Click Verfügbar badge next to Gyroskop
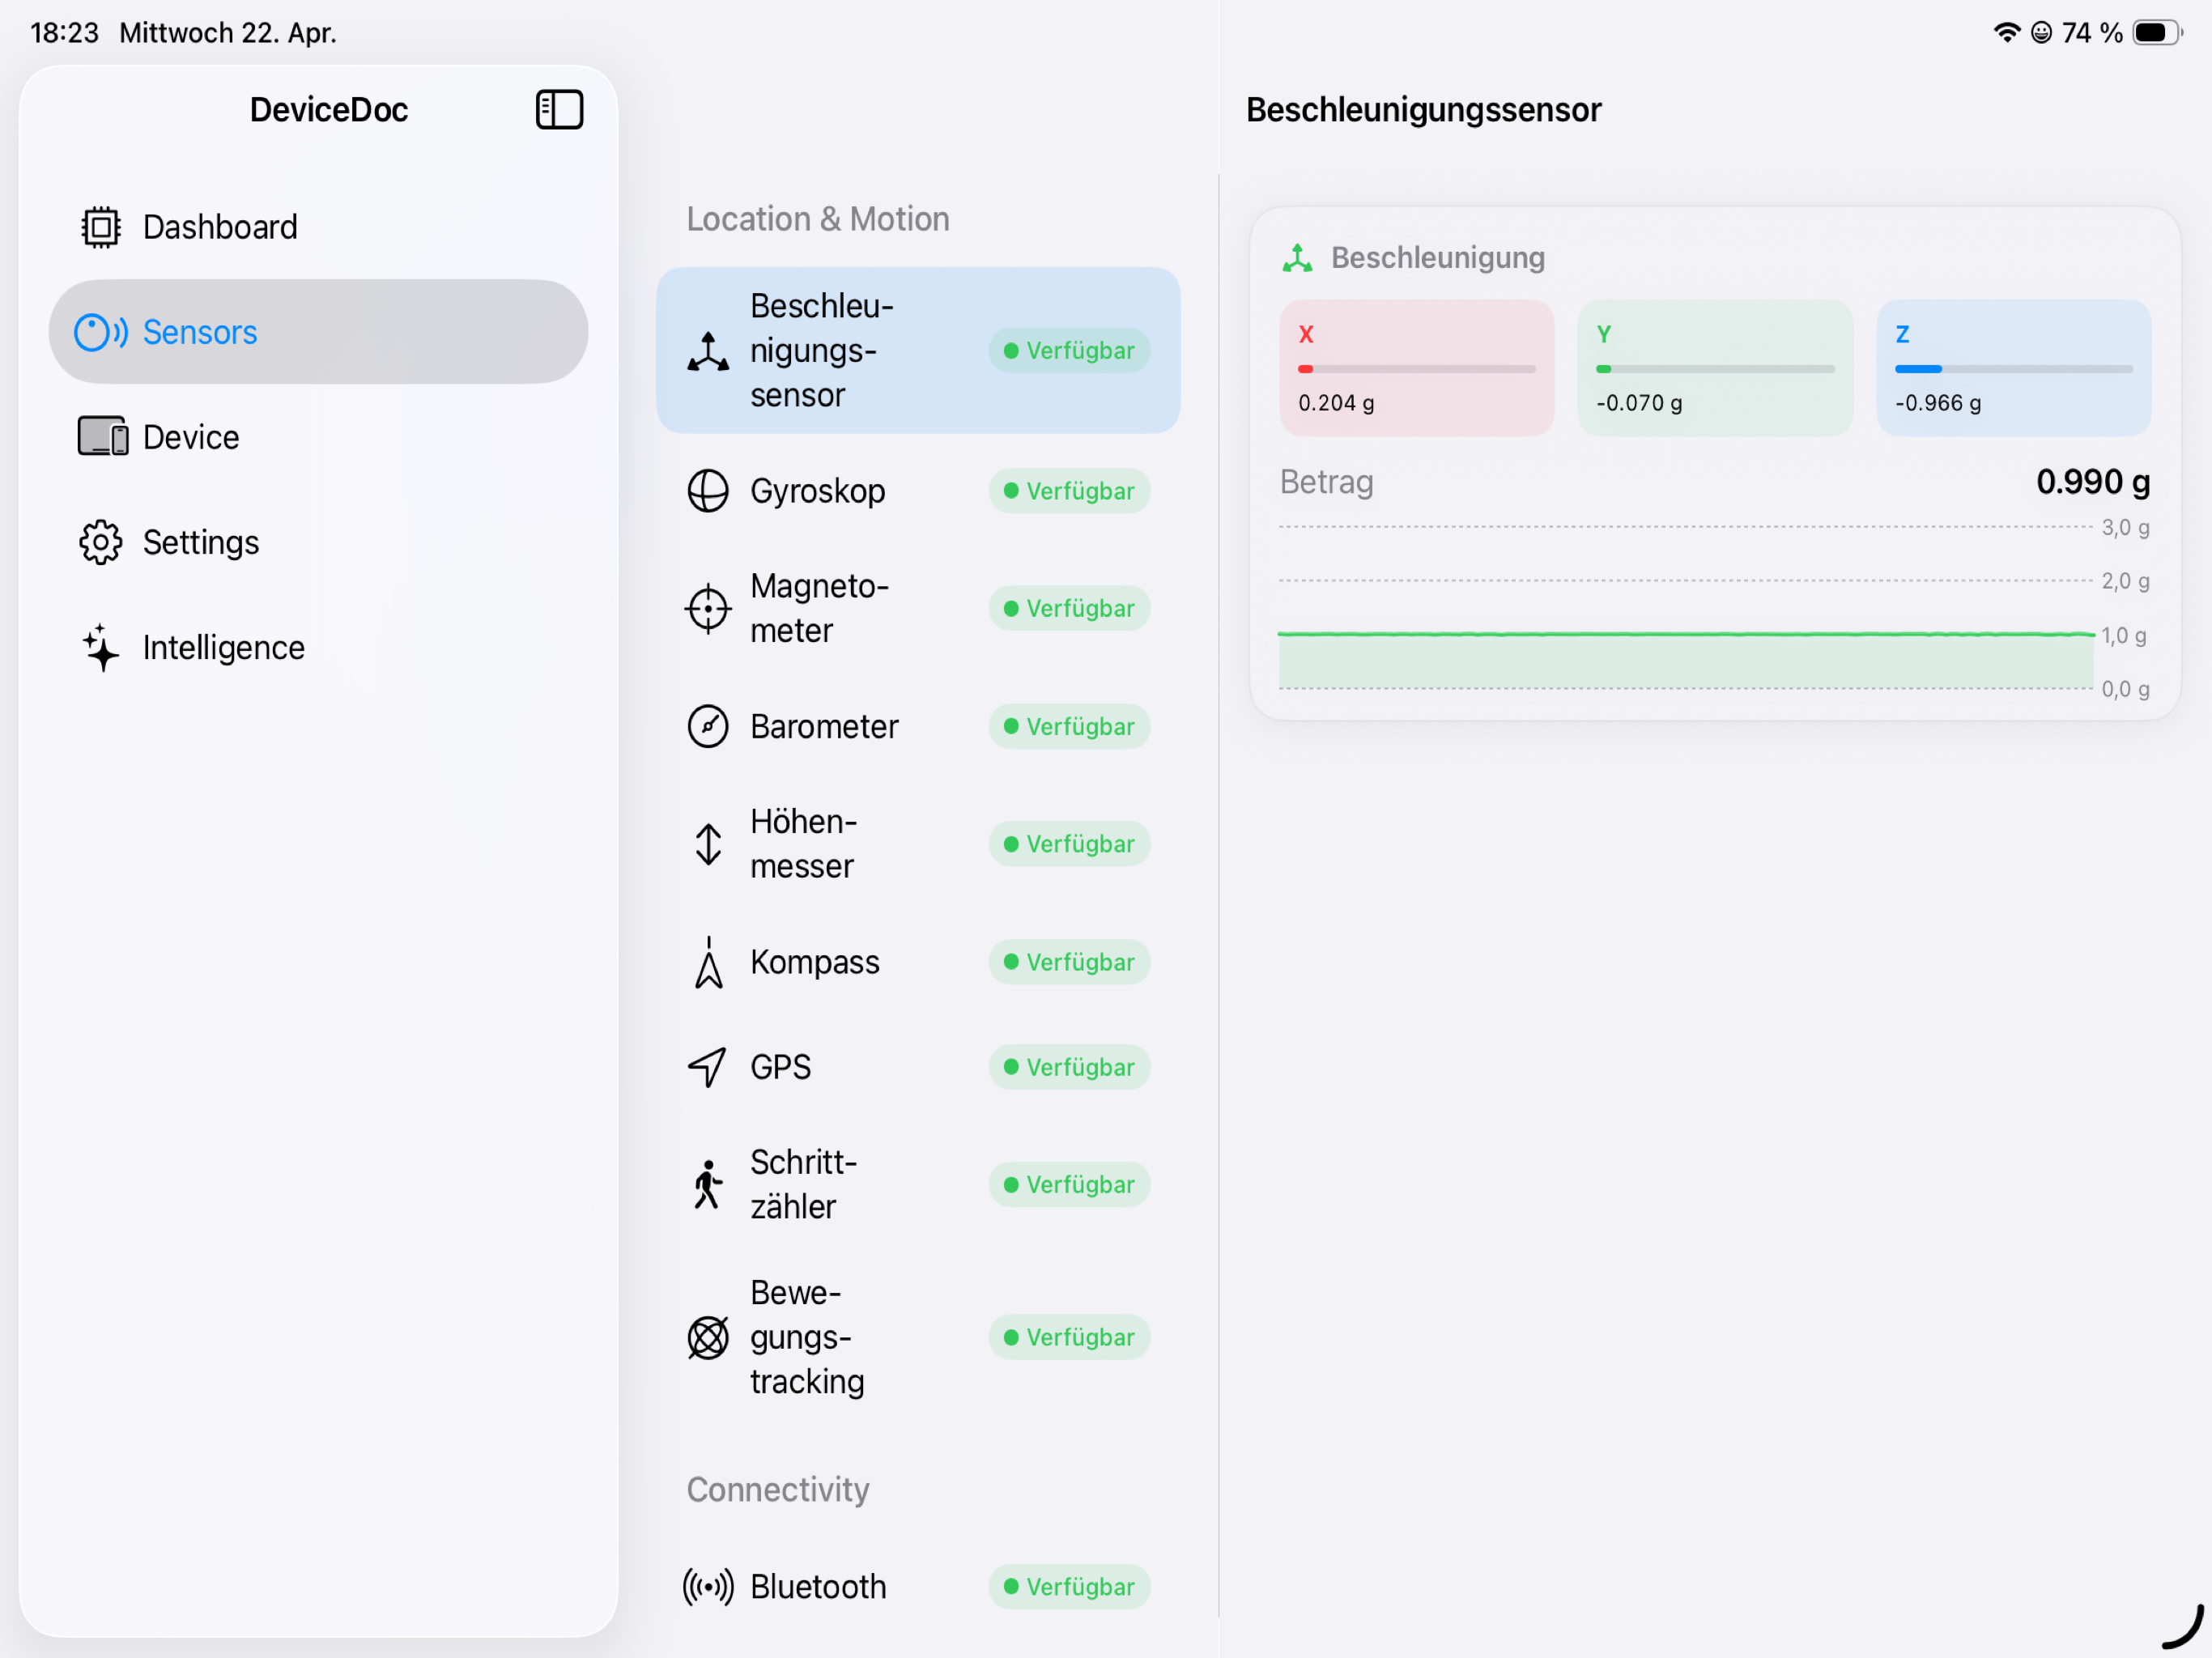The height and width of the screenshot is (1658, 2212). [x=1069, y=491]
